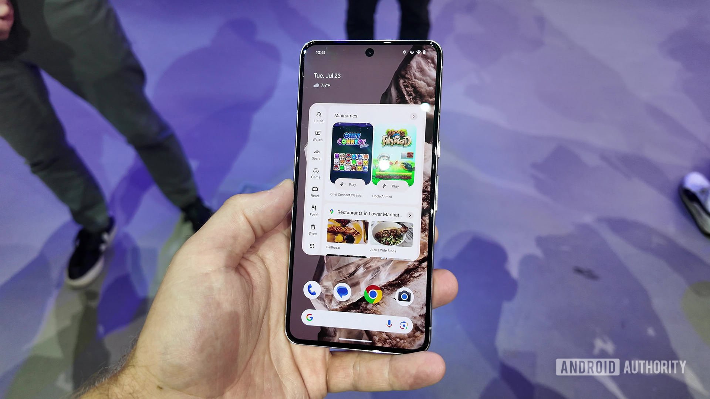The image size is (710, 399).
Task: Expand the Minigames section arrow
Action: click(x=413, y=116)
